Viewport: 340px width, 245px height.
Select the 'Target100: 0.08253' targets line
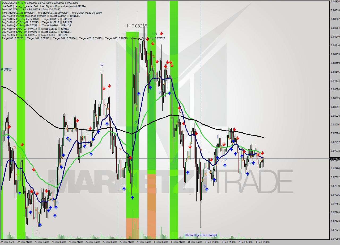coord(83,38)
